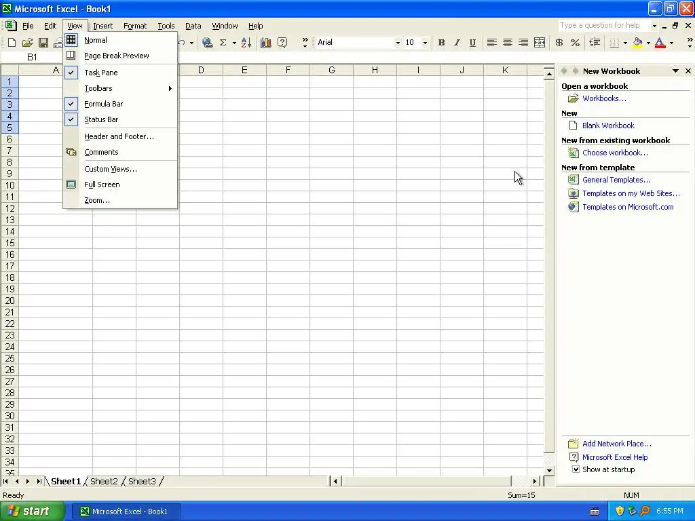Screen dimensions: 695x521
Task: Open the Undo history dropdown arrow
Action: pos(191,43)
